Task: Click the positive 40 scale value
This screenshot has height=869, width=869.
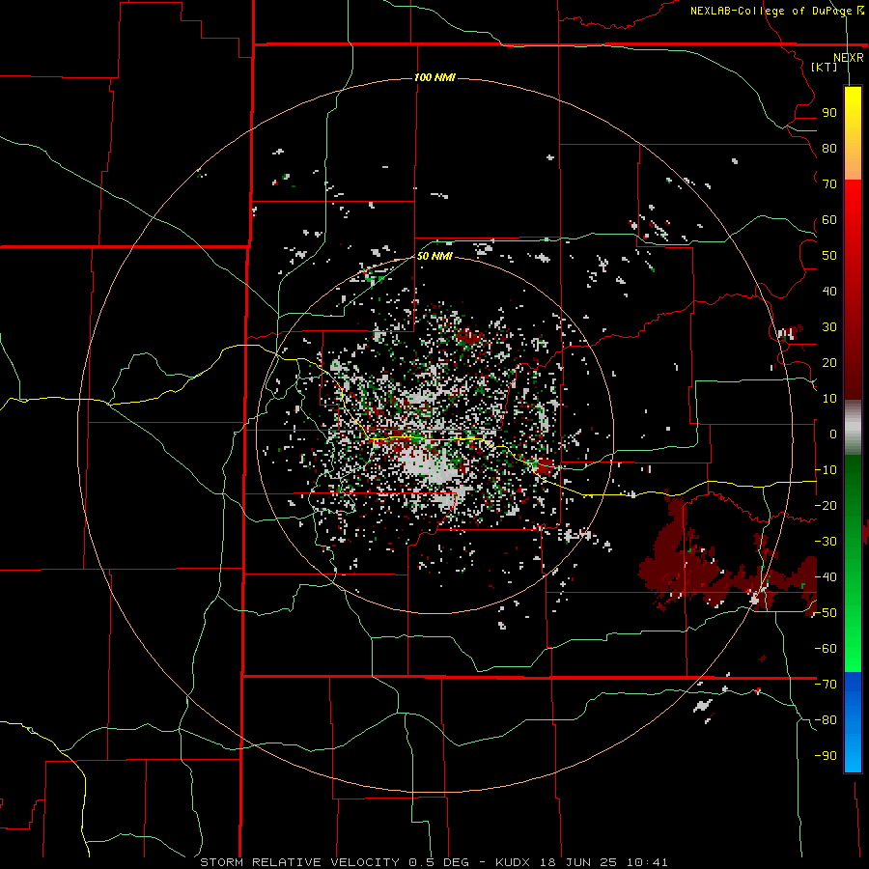Action: click(x=829, y=291)
